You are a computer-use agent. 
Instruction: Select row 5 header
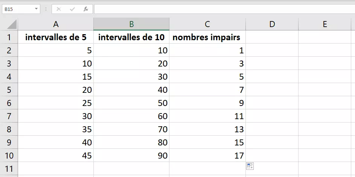point(9,89)
